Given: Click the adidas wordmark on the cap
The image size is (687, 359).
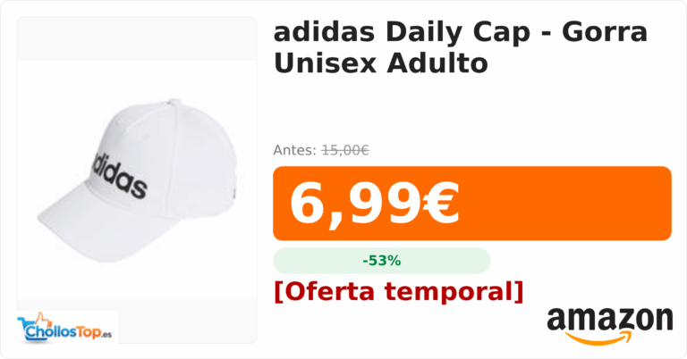Looking at the screenshot, I should pyautogui.click(x=119, y=175).
